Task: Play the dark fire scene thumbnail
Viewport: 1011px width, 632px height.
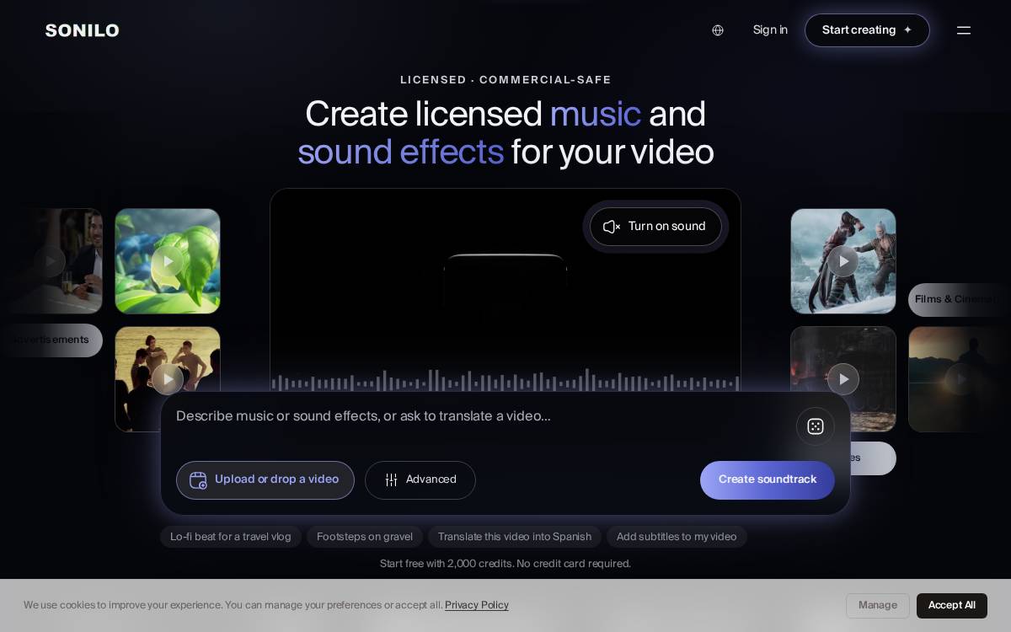Action: pos(843,379)
